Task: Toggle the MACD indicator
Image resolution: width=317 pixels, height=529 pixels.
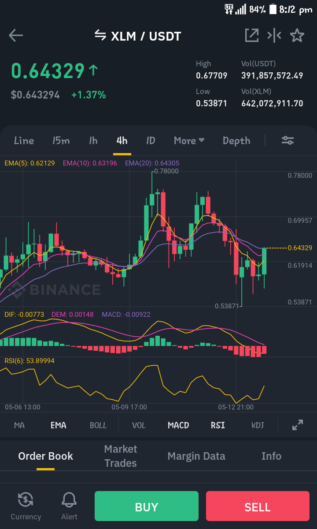Action: pyautogui.click(x=178, y=425)
